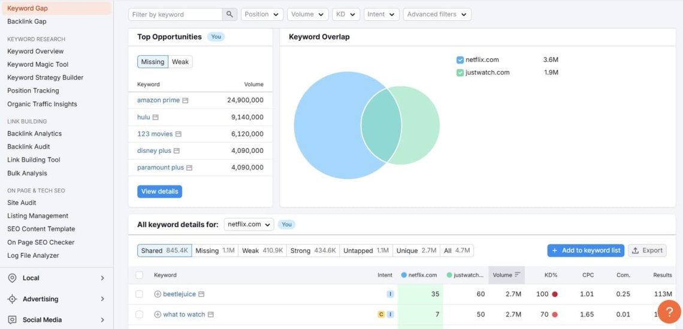Open the amazon prime keyword link
Image resolution: width=683 pixels, height=329 pixels.
[x=159, y=100]
